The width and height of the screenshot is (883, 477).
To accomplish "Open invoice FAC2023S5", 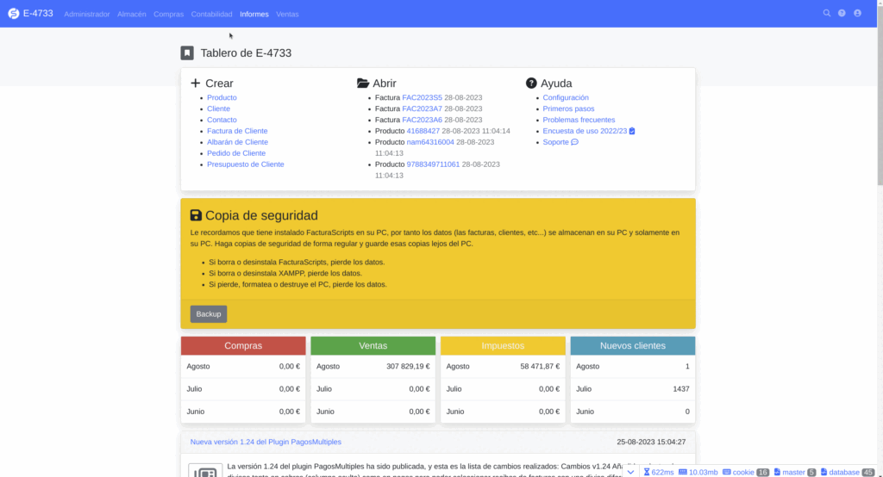I will coord(422,98).
